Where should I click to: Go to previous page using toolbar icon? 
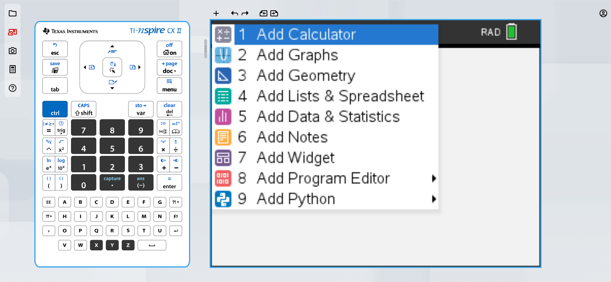tap(263, 13)
